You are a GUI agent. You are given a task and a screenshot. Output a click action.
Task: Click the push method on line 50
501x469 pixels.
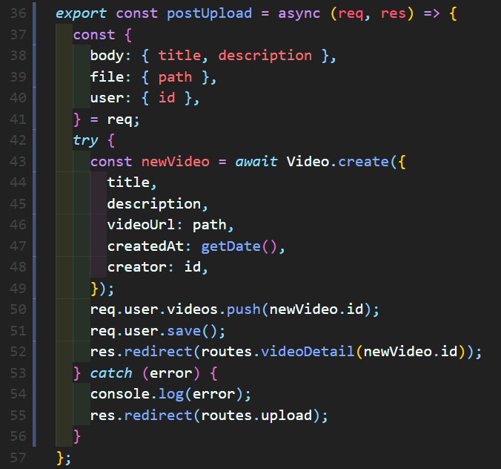(x=244, y=309)
